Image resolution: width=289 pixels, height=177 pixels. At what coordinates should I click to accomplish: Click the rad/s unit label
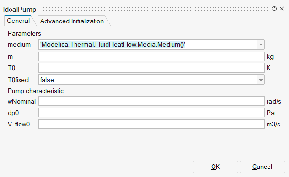point(274,101)
